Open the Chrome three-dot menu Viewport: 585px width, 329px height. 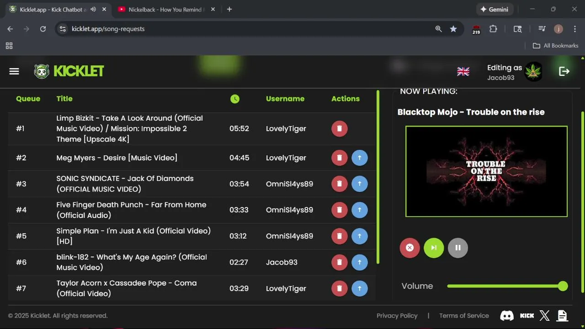click(574, 29)
